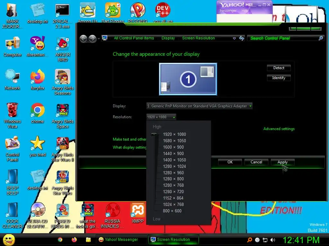Click the resolution slider handle
This screenshot has height=246, width=329.
[154, 134]
